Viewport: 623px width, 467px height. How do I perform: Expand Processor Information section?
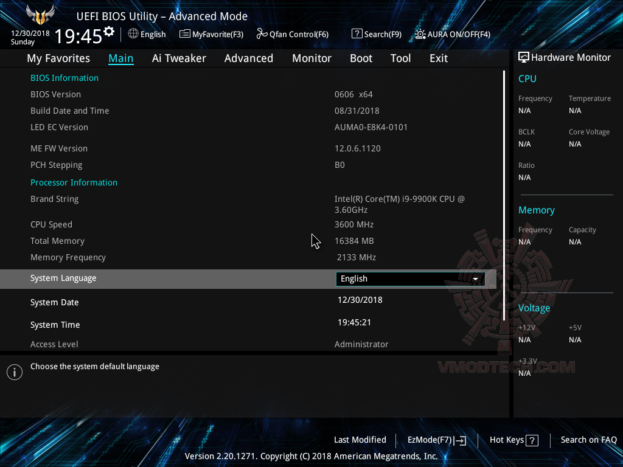[74, 182]
